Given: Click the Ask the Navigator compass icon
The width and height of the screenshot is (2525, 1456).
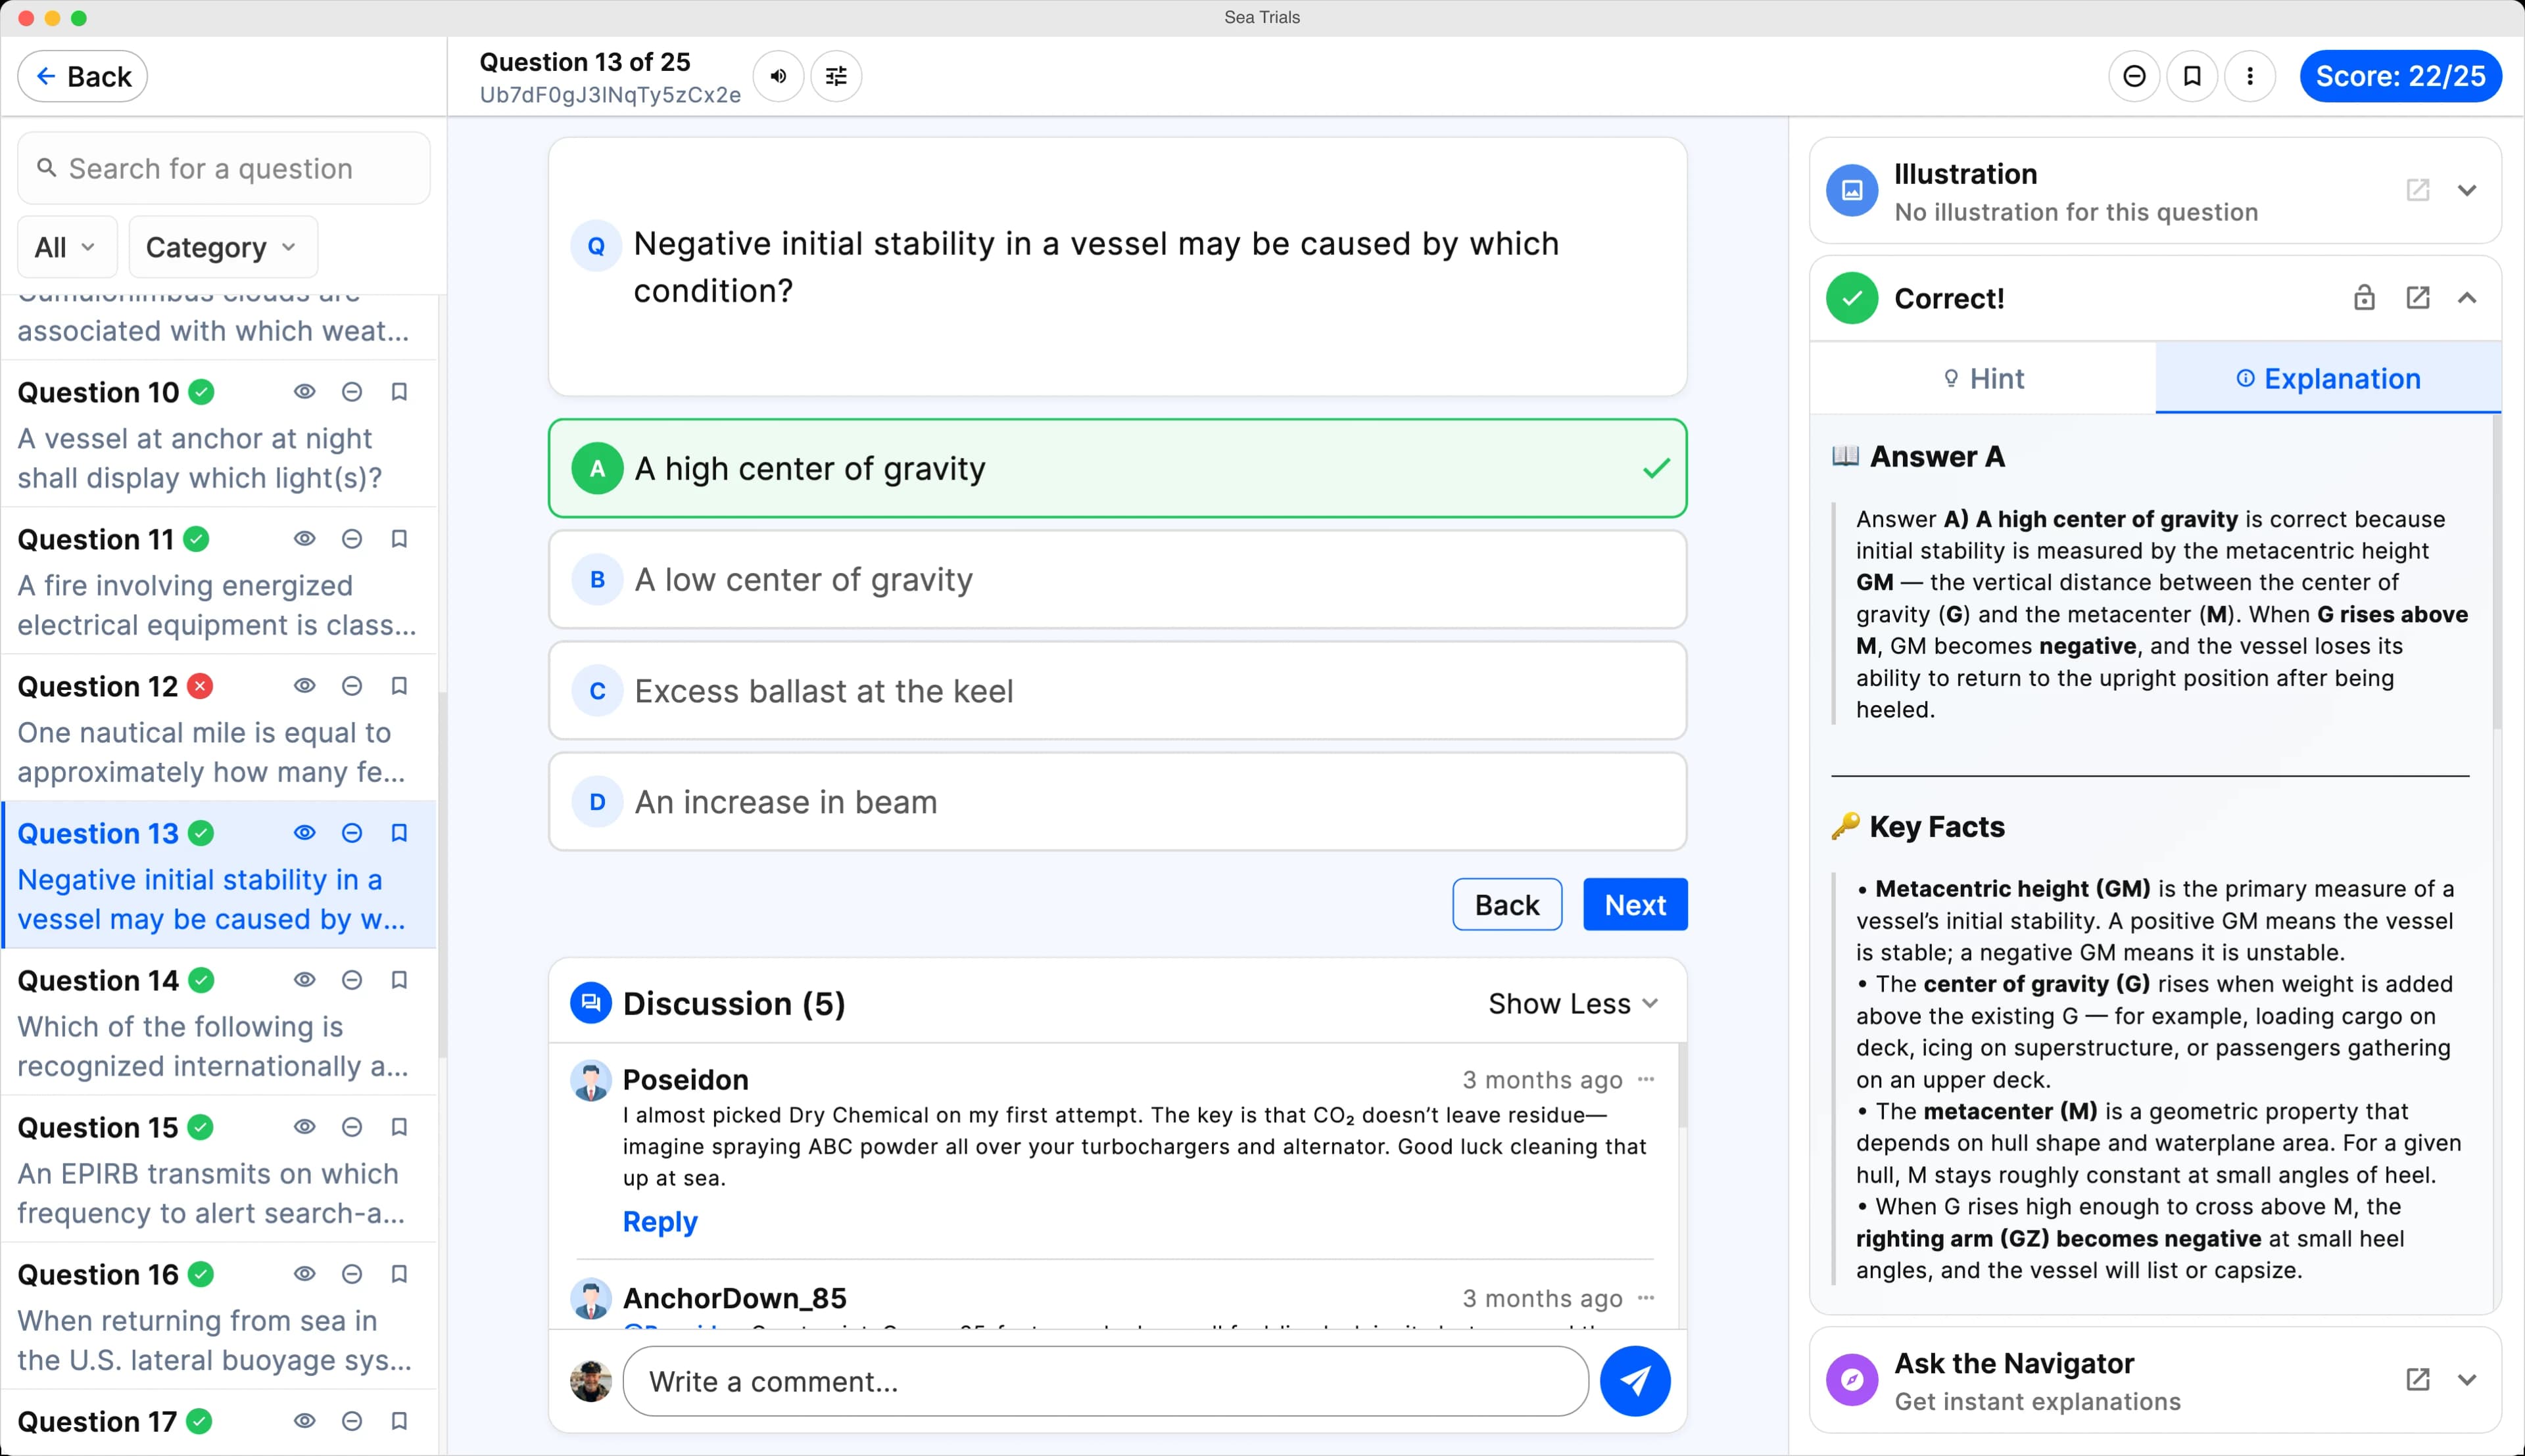Looking at the screenshot, I should click(x=1852, y=1380).
